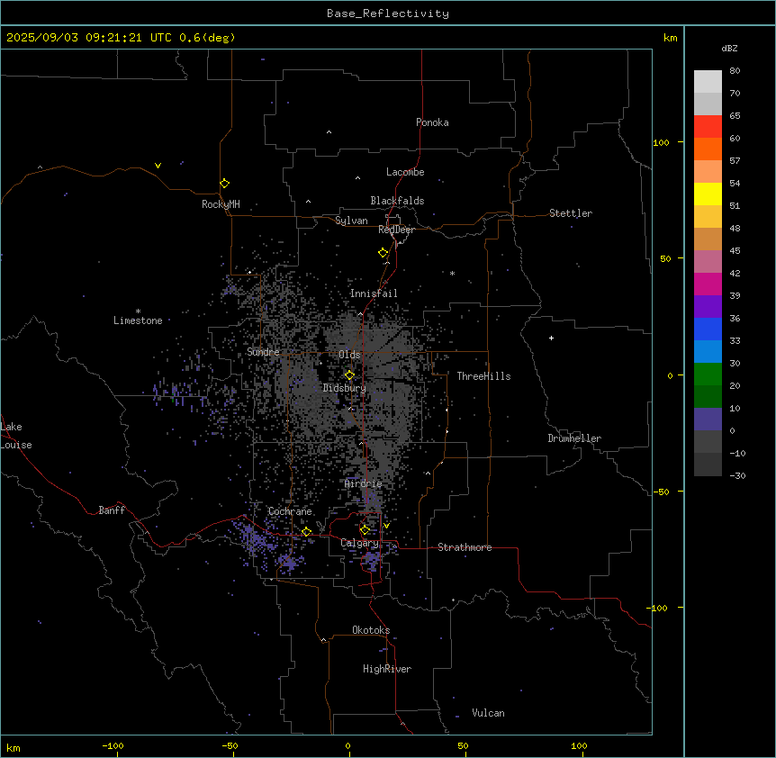
Task: Select the yellow diamond marker south of RedDeer
Action: (383, 253)
